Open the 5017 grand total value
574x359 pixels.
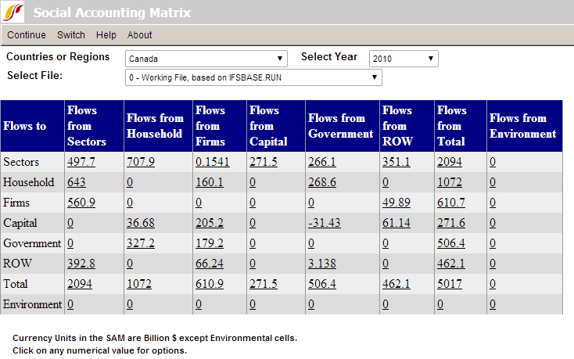coord(450,284)
